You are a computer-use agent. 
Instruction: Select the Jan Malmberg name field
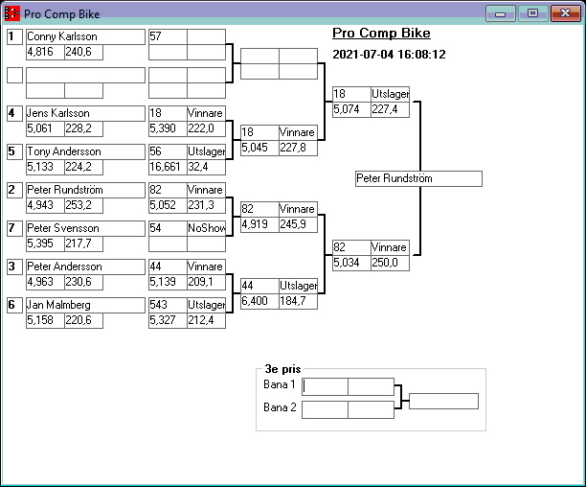pyautogui.click(x=84, y=305)
